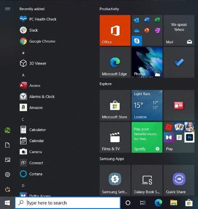Launch Slack from recently added
198x209 pixels.
pos(29,30)
